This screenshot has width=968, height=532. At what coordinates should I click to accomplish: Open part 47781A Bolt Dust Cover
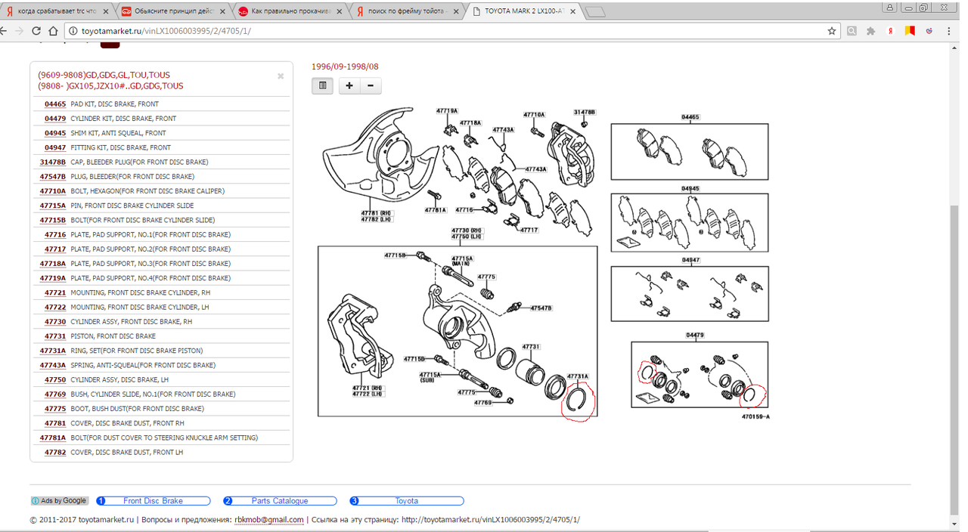53,438
